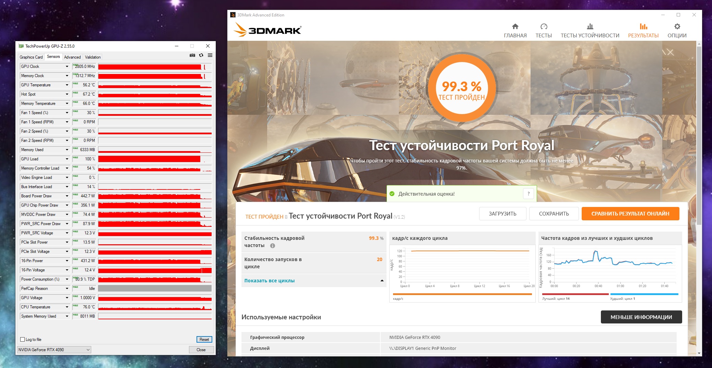The image size is (712, 368).
Task: Go to the ГЛАВНАЯ tab label
Action: point(515,36)
